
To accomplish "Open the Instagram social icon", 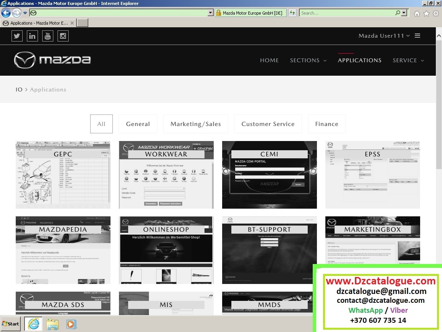I will click(63, 36).
